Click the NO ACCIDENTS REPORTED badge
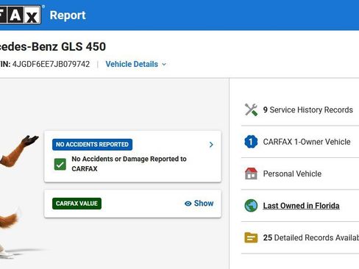 pos(92,145)
